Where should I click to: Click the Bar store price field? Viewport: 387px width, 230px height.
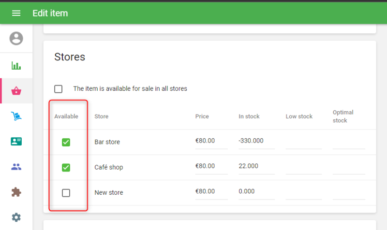[211, 142]
